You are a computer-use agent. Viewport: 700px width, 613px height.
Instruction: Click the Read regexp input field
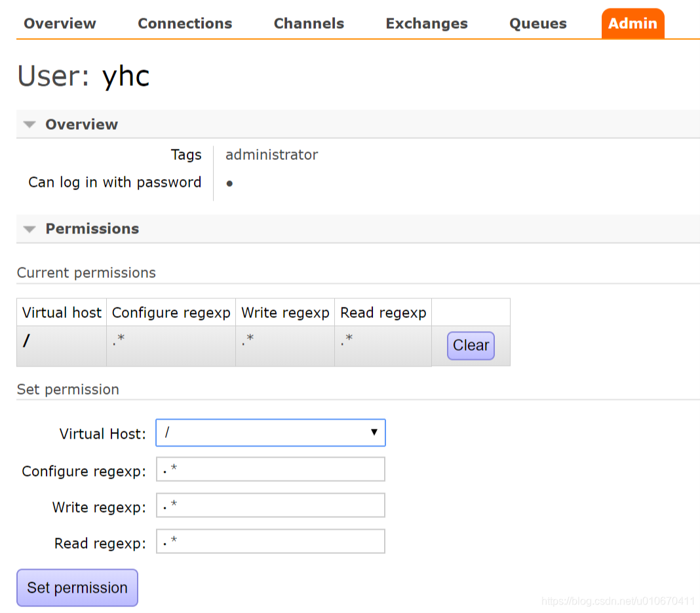270,541
